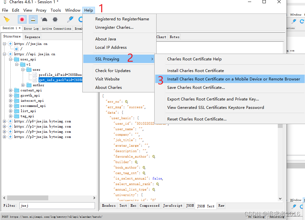The image size is (305, 220).
Task: Expand the interact_api folder
Action: click(10, 100)
